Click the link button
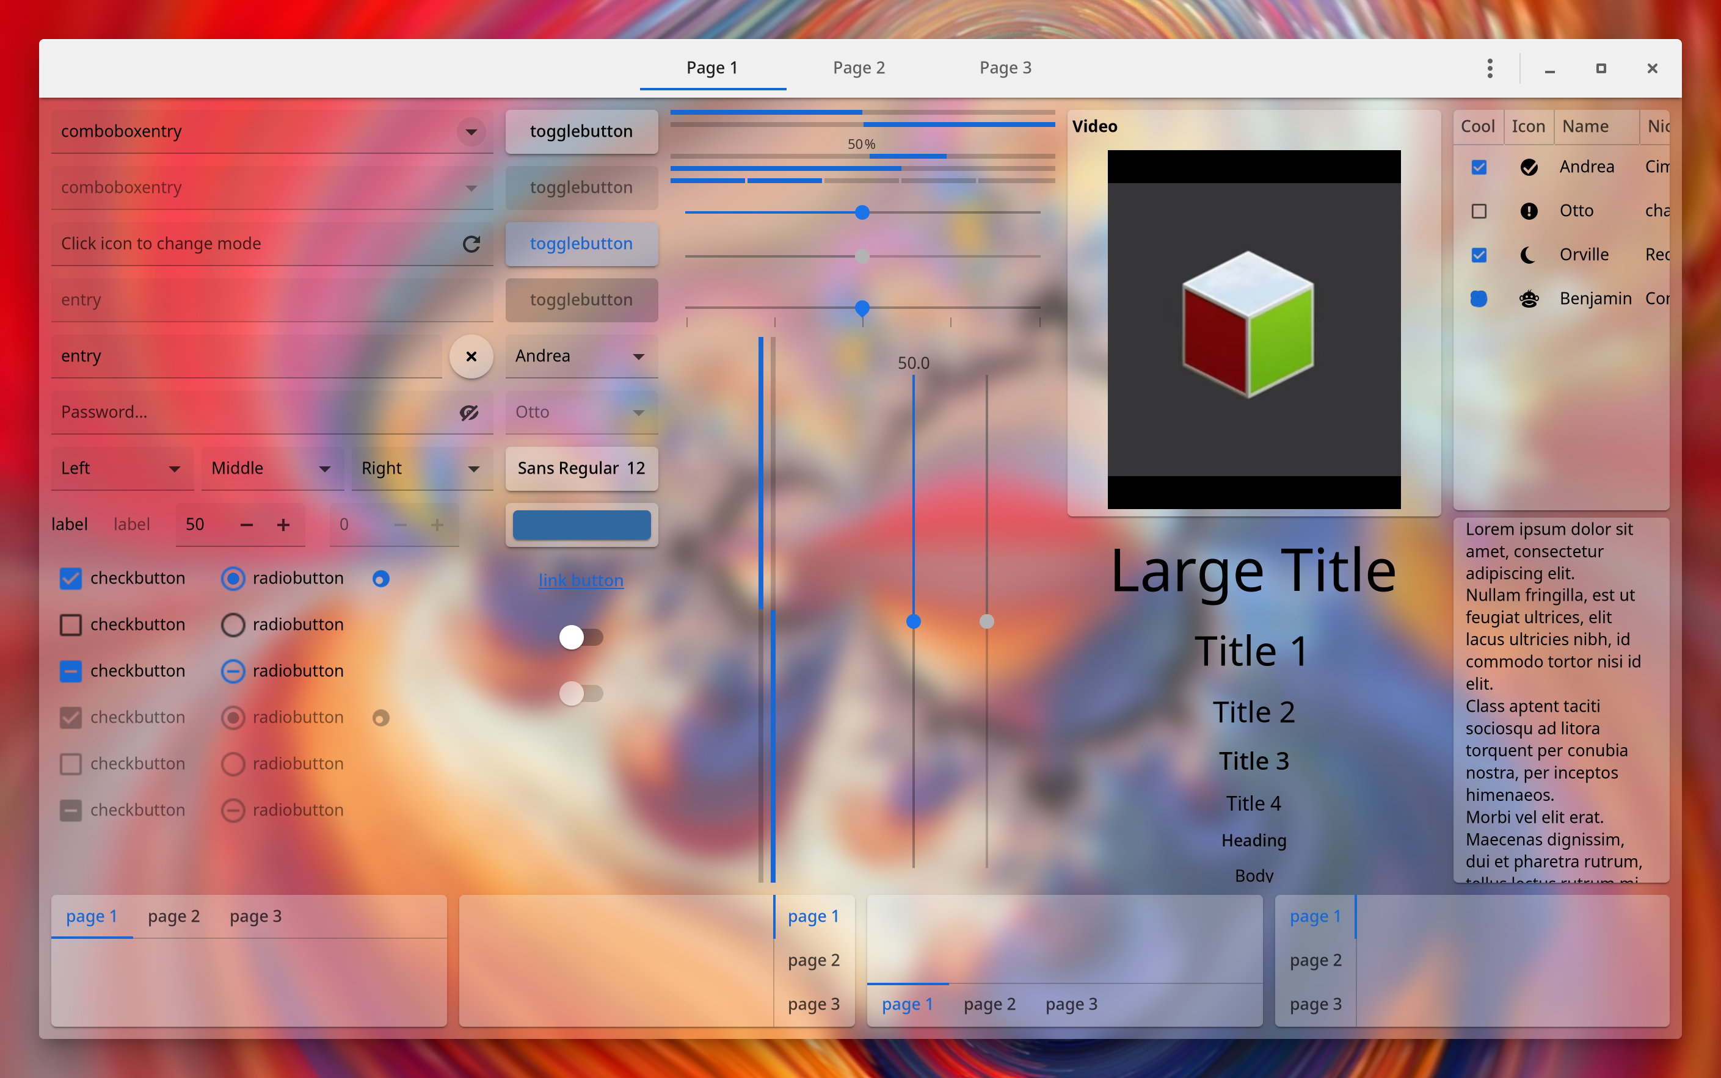 [x=581, y=581]
